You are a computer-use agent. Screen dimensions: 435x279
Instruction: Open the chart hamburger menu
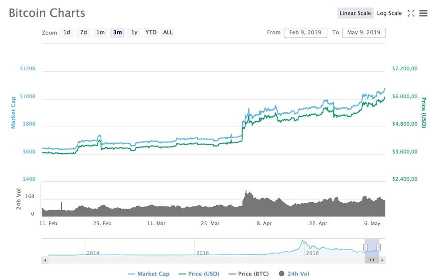(x=423, y=13)
